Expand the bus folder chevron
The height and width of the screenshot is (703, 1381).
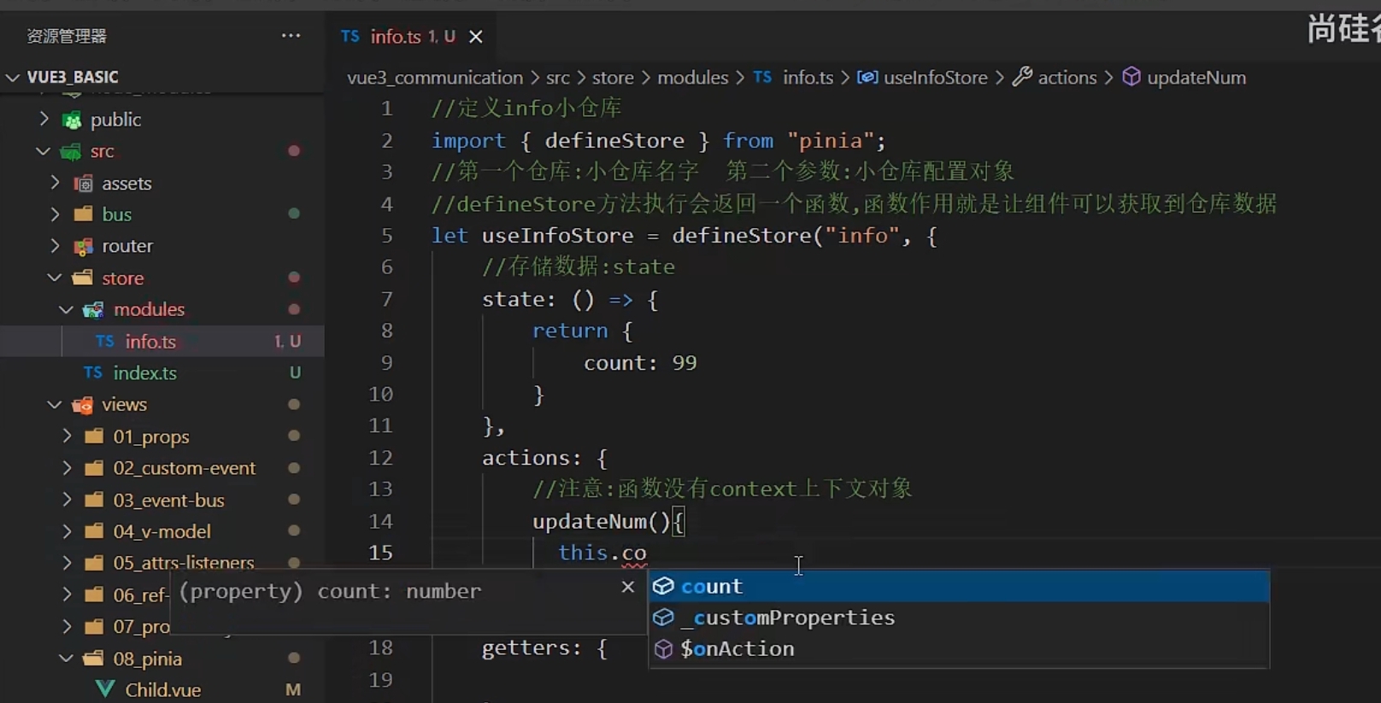(x=56, y=214)
